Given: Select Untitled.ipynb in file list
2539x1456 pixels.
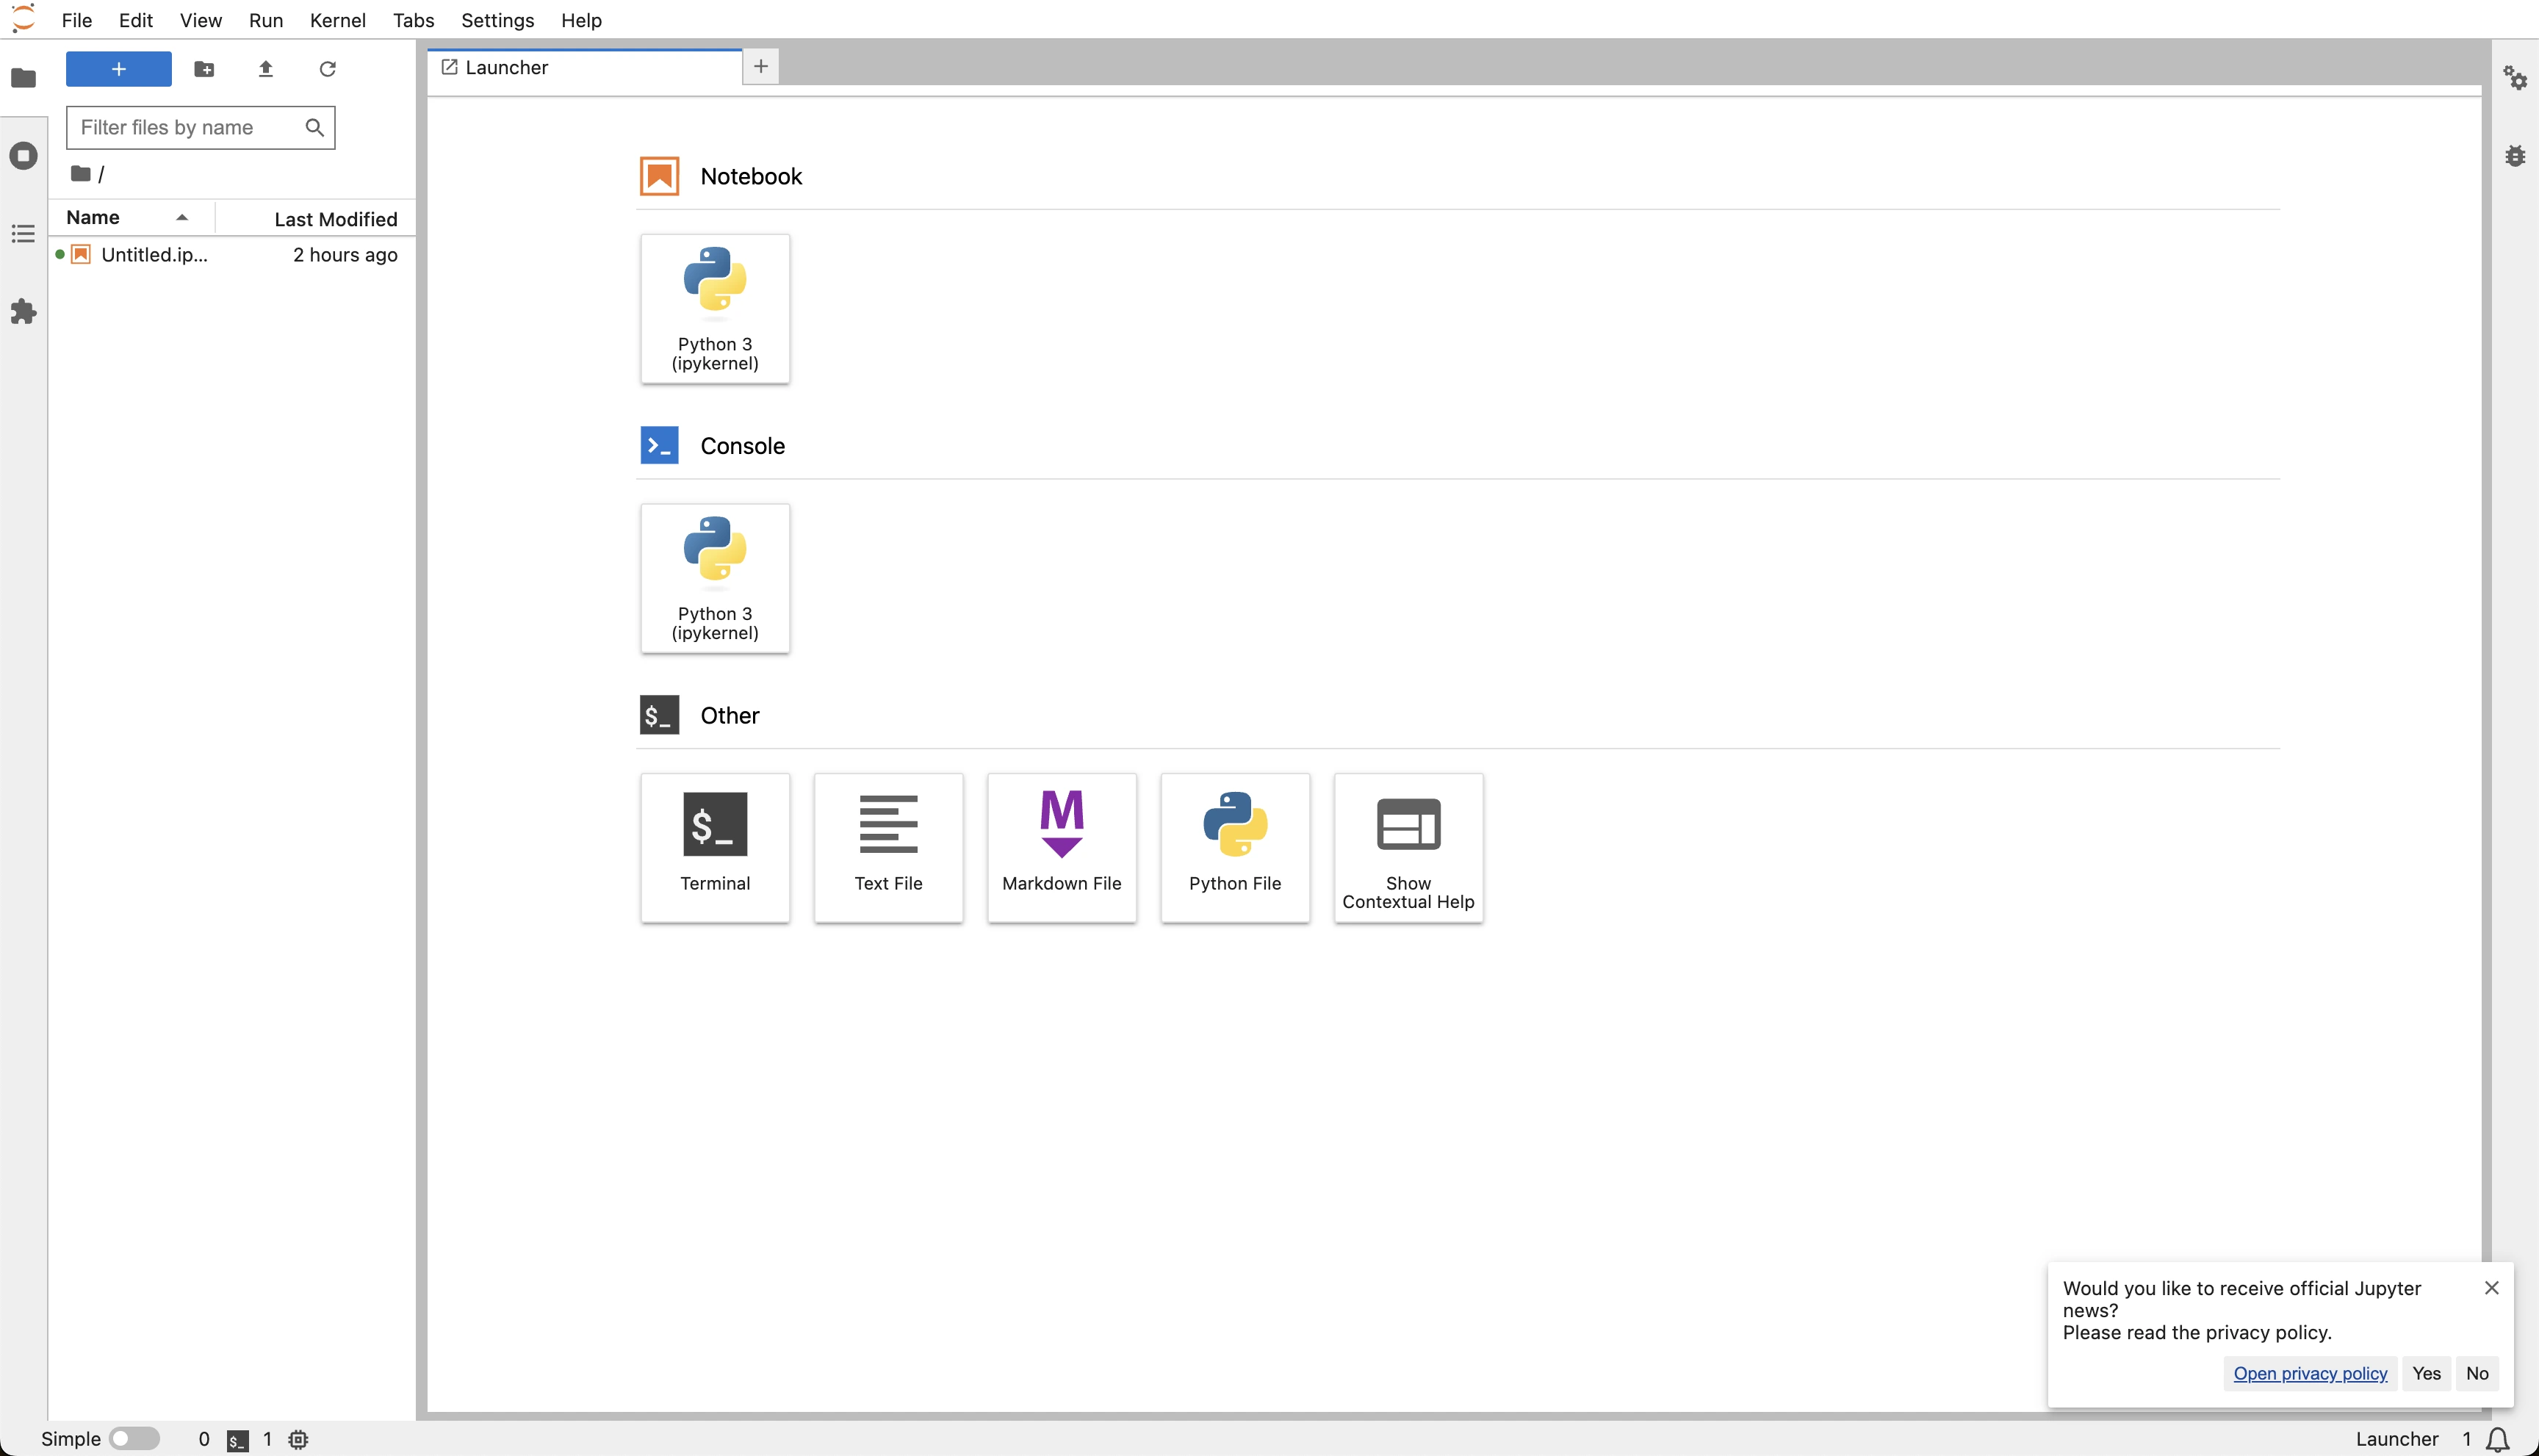Looking at the screenshot, I should [x=232, y=255].
